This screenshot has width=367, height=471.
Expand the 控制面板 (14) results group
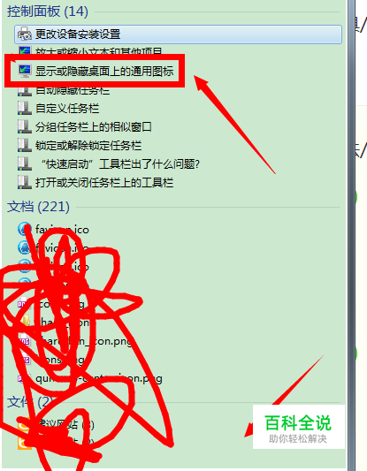click(48, 11)
